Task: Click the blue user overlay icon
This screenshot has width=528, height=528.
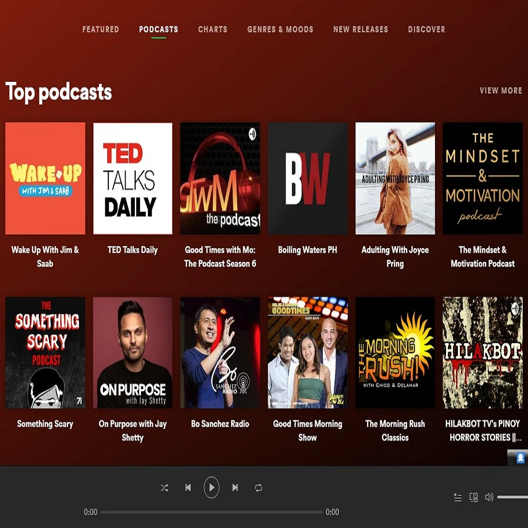Action: (521, 458)
